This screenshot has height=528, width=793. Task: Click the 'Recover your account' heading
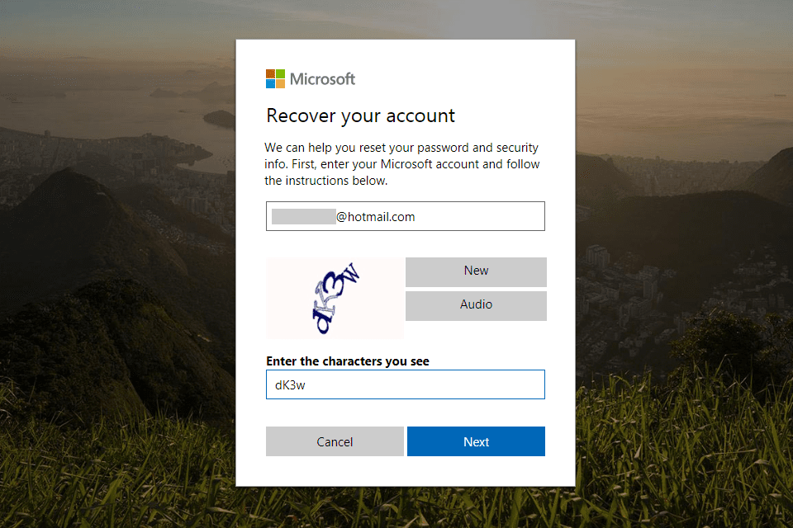(361, 116)
